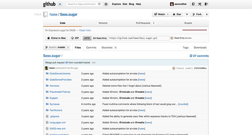252x135 pixels.
Task: Click the TextActions folder icon
Action: point(47,110)
